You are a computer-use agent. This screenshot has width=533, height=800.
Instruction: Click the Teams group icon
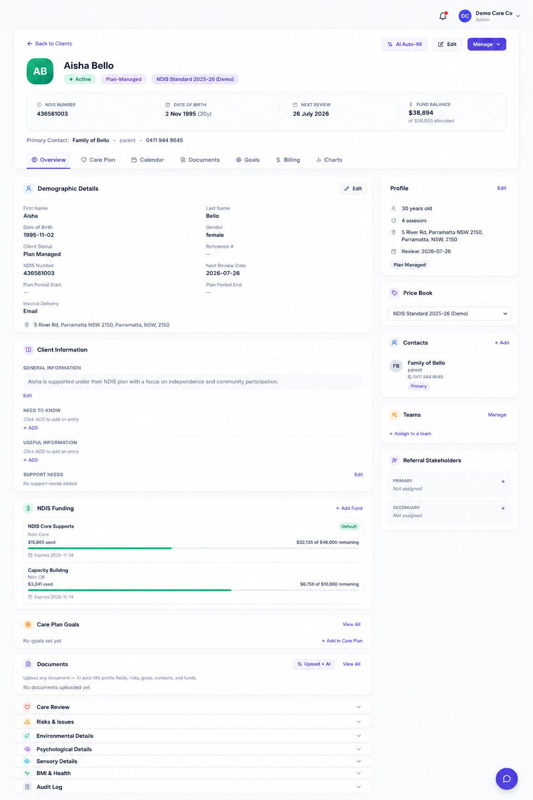pyautogui.click(x=395, y=415)
